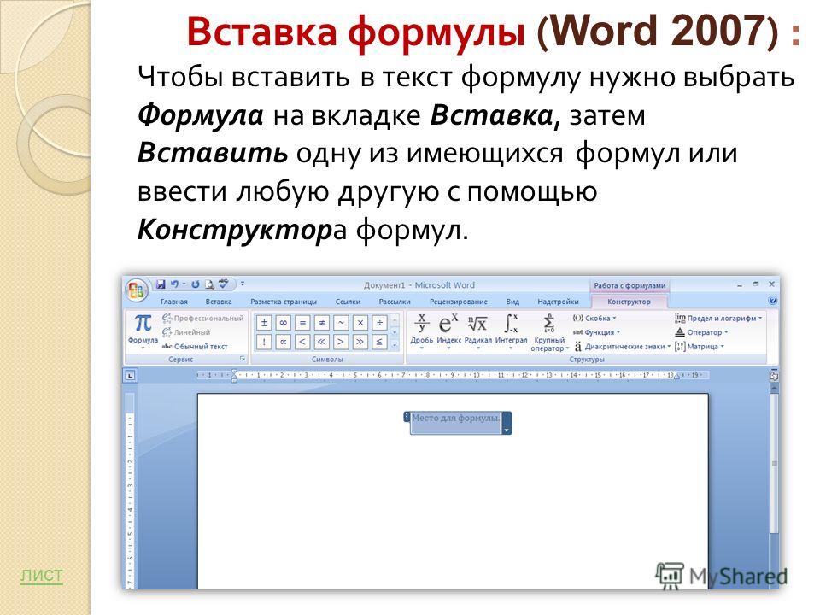Show next row of symbols gallery

pyautogui.click(x=395, y=332)
